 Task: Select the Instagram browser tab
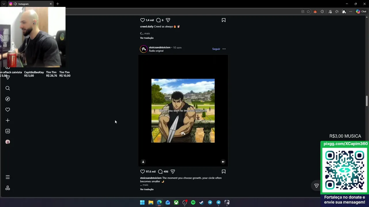click(x=30, y=4)
